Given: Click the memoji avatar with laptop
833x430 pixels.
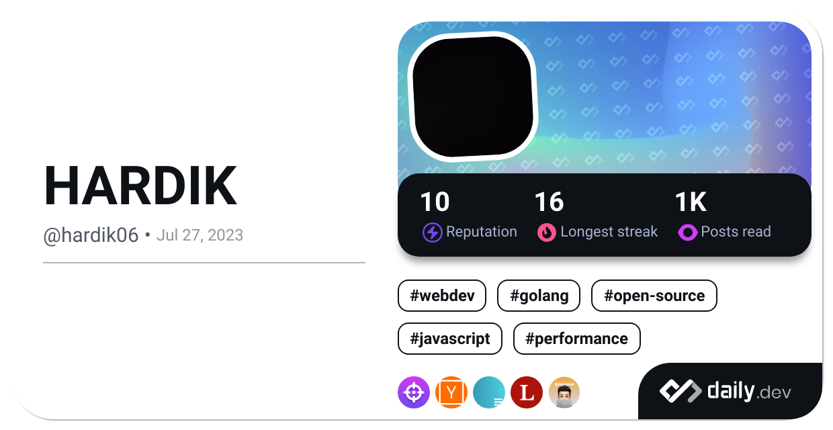Looking at the screenshot, I should coord(564,392).
